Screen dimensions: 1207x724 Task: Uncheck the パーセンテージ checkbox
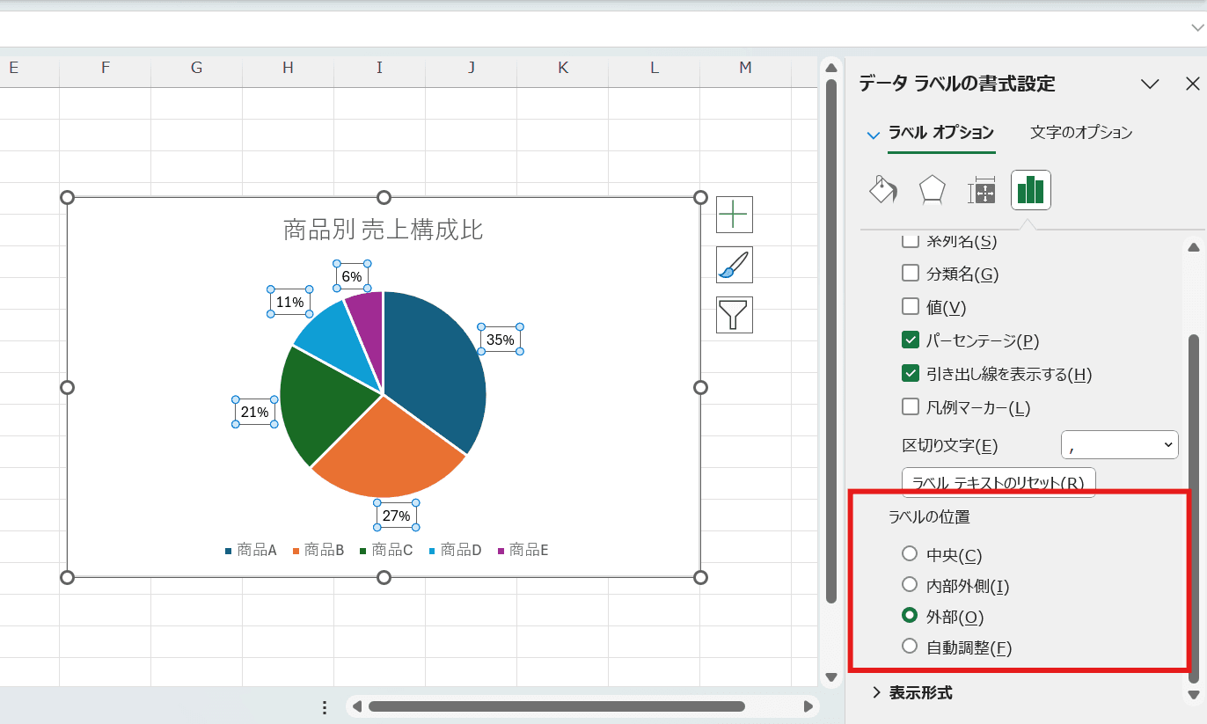click(x=911, y=340)
